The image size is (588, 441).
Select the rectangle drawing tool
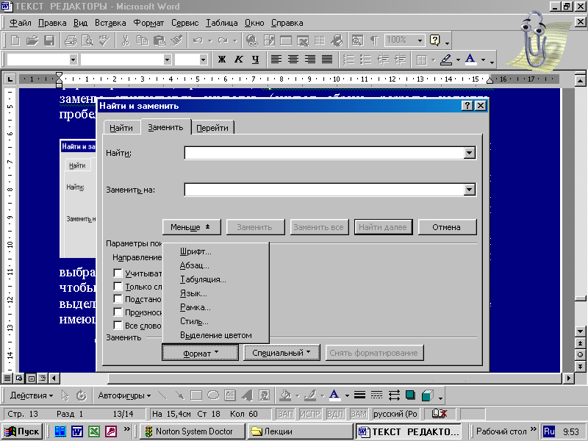tap(196, 395)
